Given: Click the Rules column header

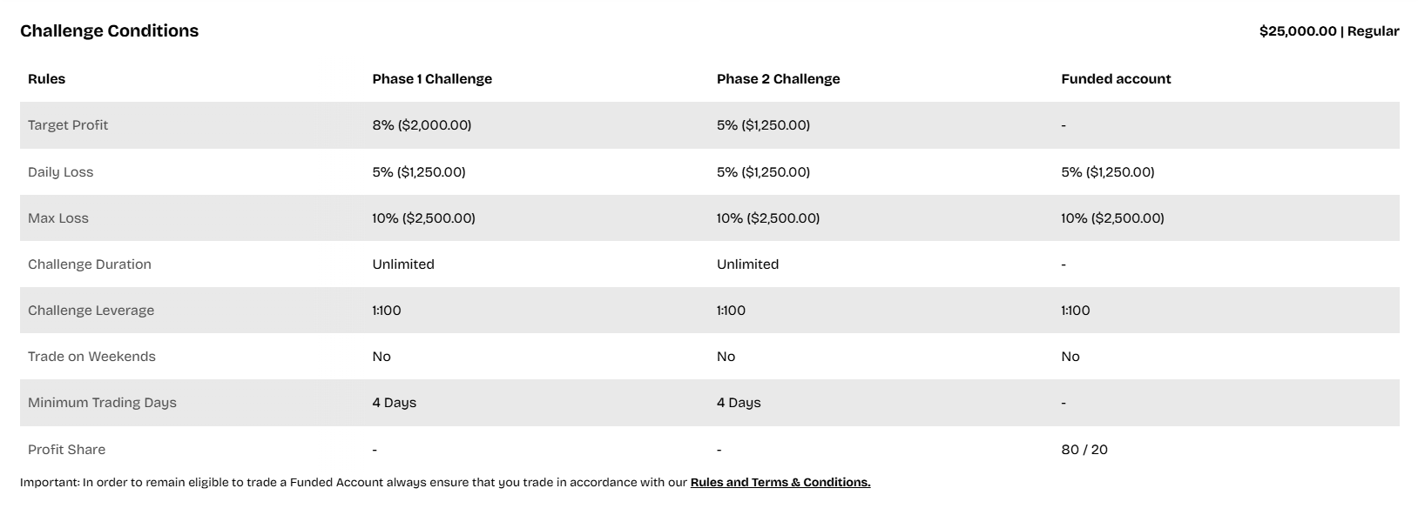Looking at the screenshot, I should pyautogui.click(x=46, y=78).
